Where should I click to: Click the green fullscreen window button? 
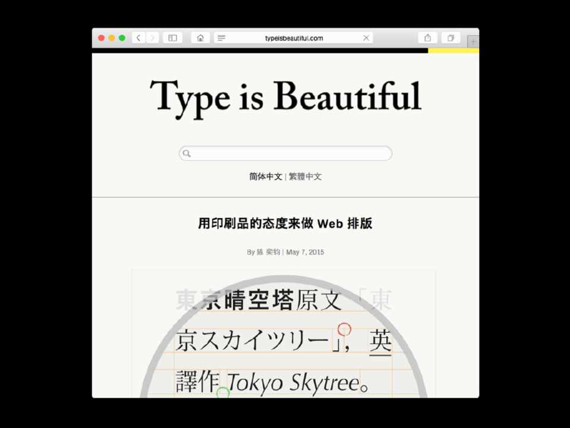(122, 38)
